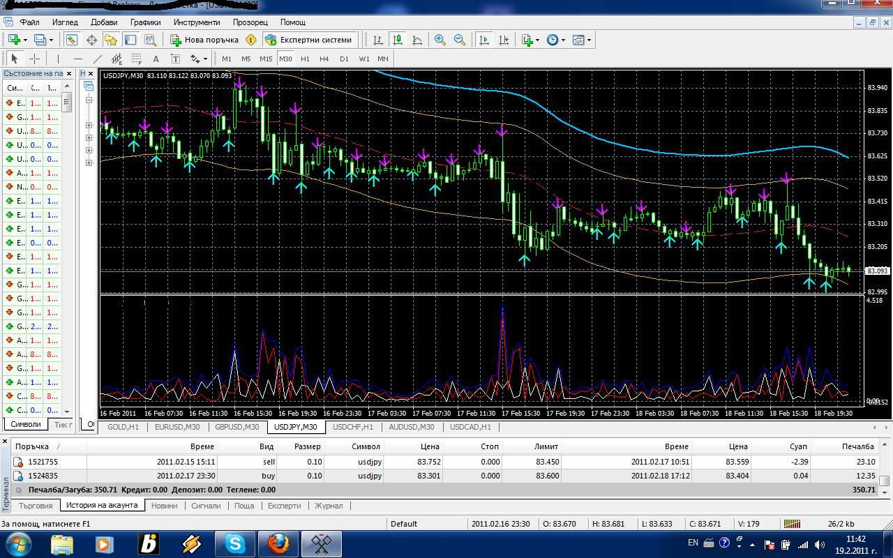Switch chart to bar chart type
This screenshot has width=893, height=558.
click(x=377, y=40)
